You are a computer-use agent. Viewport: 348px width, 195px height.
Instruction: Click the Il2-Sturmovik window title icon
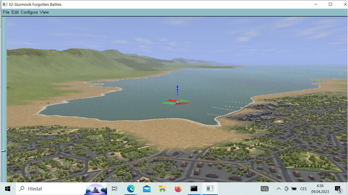click(x=5, y=4)
